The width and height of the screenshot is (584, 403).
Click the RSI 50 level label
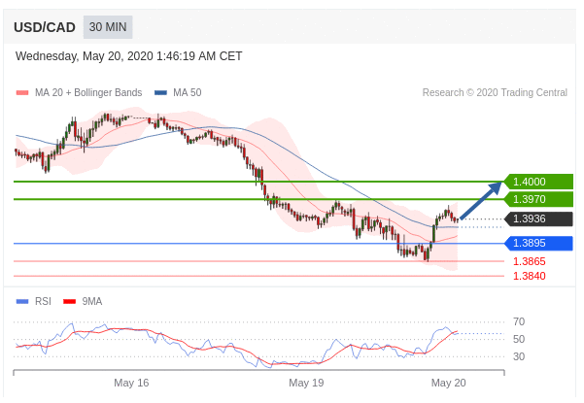519,339
